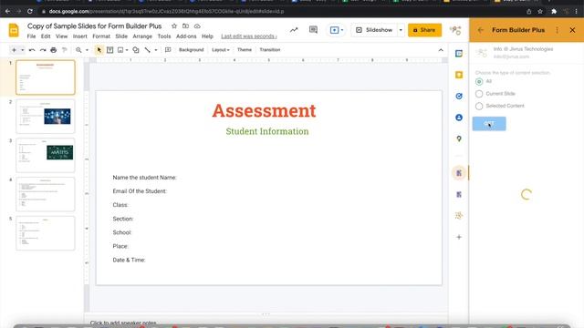
Task: Click the present to meeting icon
Action: 334,30
